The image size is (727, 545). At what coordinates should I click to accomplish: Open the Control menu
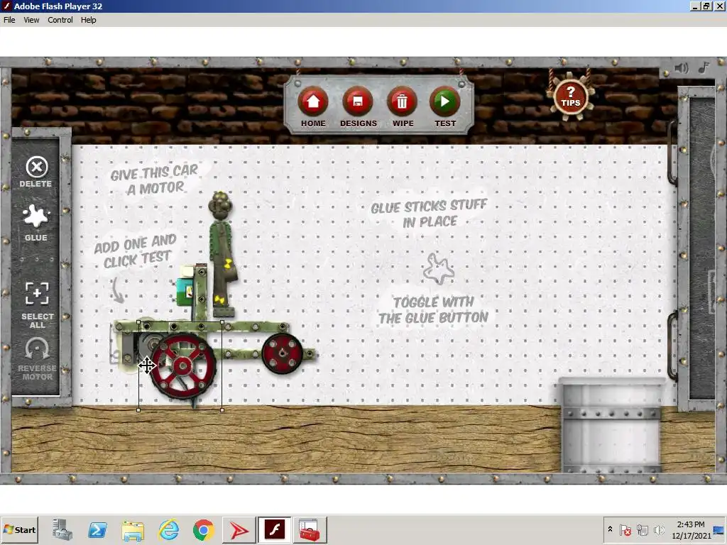pos(60,20)
